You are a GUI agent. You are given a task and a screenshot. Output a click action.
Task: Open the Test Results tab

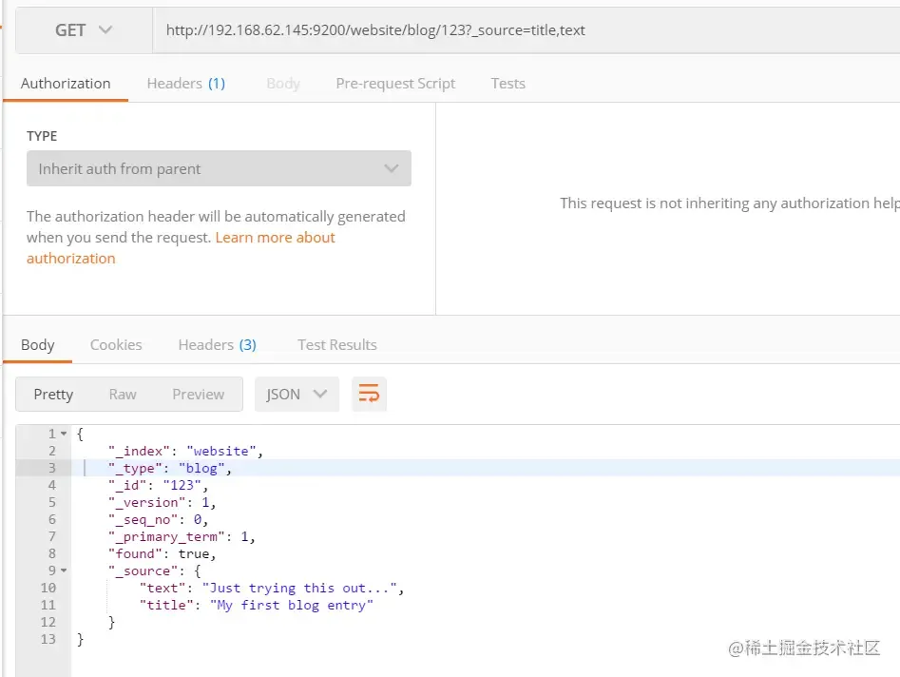point(336,345)
